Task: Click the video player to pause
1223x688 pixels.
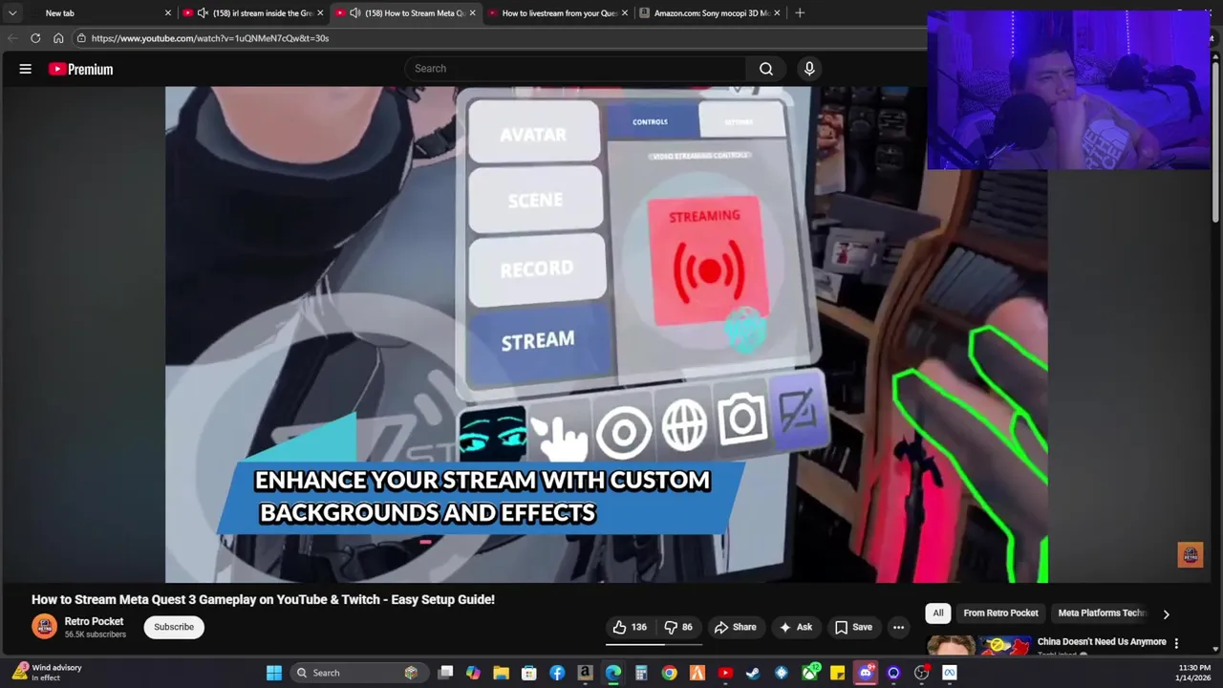Action: (606, 334)
